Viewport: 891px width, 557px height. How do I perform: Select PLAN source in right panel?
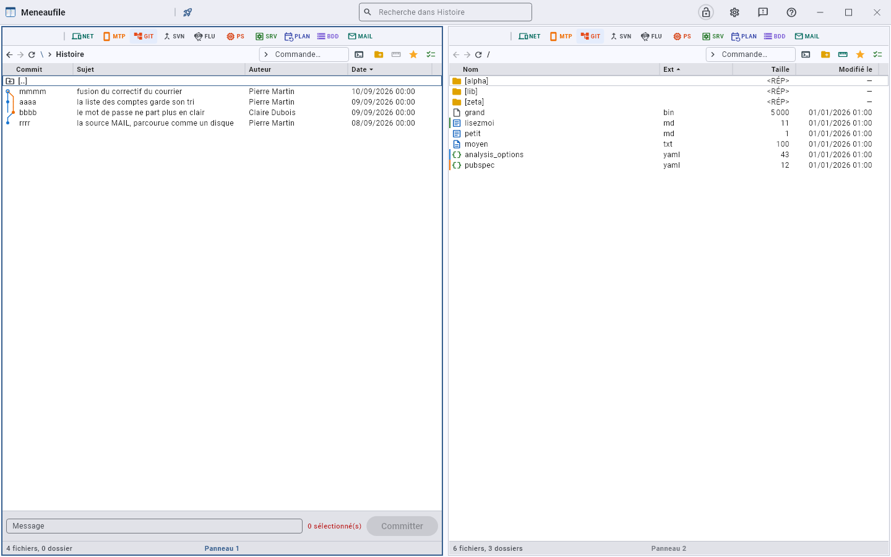point(744,37)
